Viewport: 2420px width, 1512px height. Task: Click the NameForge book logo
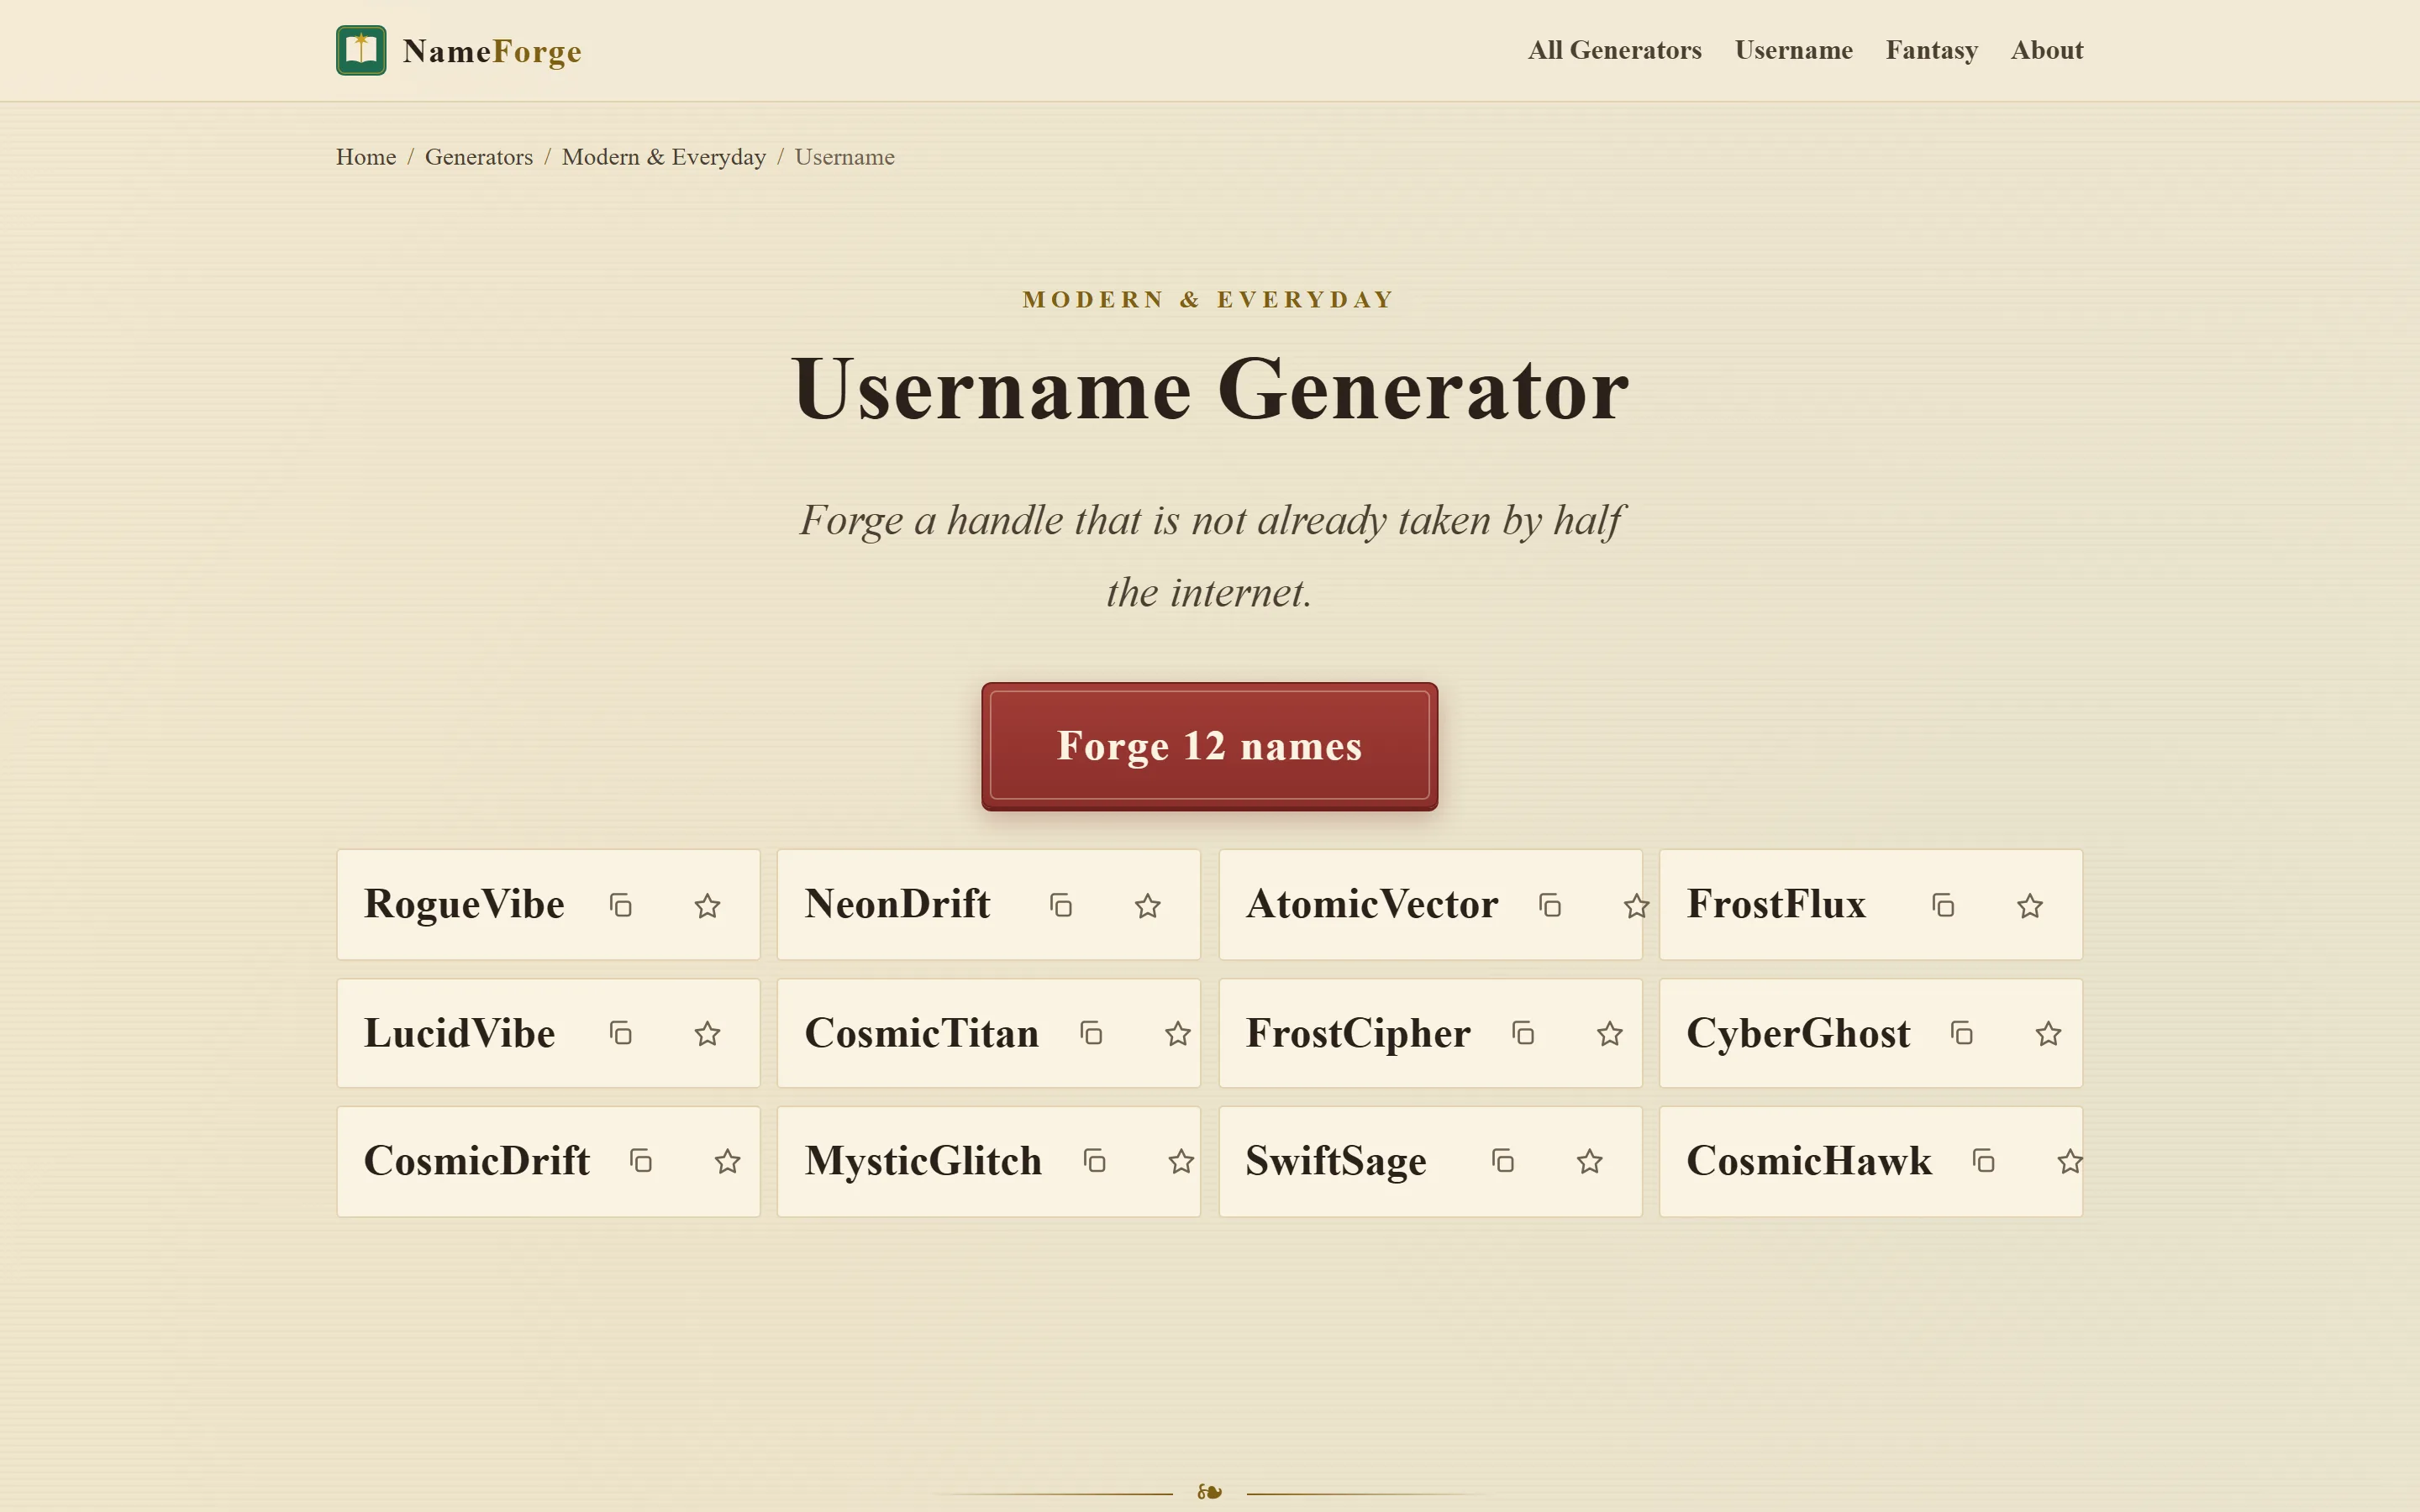pyautogui.click(x=361, y=50)
